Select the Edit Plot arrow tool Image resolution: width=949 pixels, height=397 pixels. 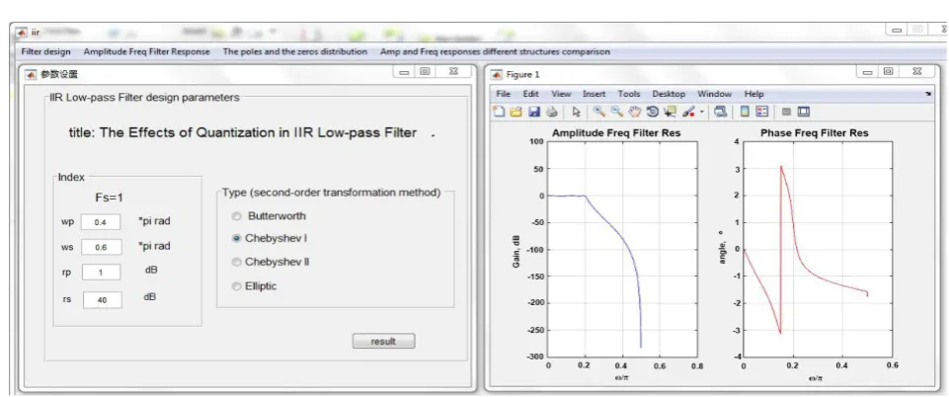[576, 112]
